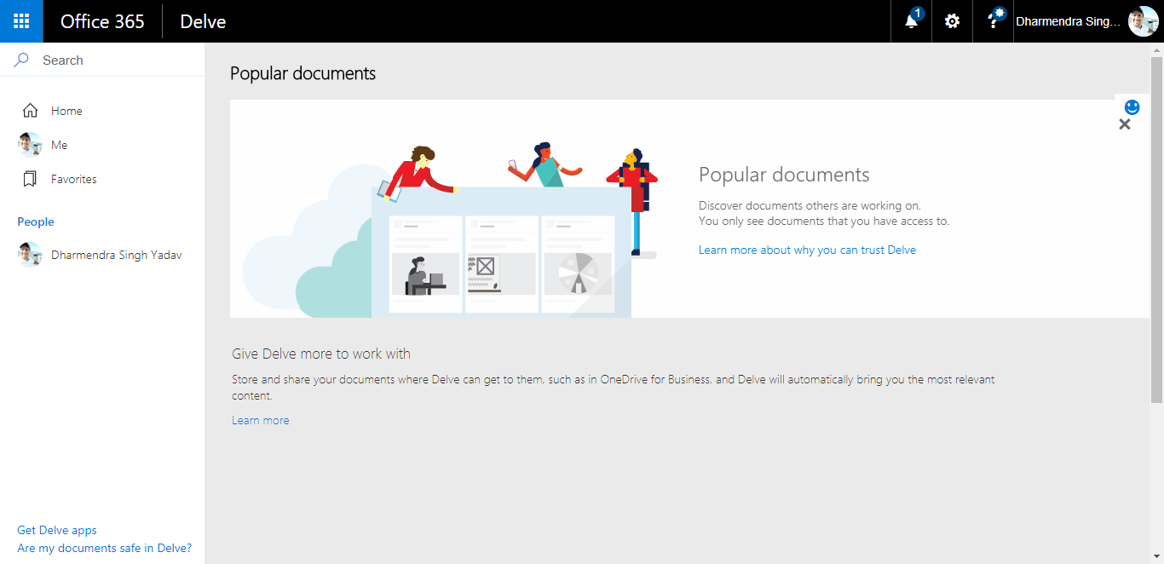1164x564 pixels.
Task: Click the Home house icon
Action: tap(30, 111)
